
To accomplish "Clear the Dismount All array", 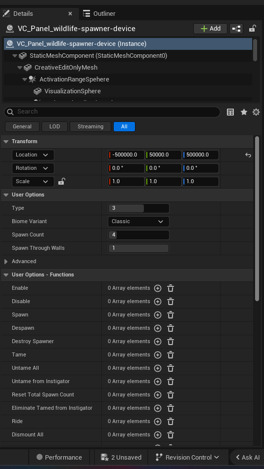I will (x=171, y=435).
